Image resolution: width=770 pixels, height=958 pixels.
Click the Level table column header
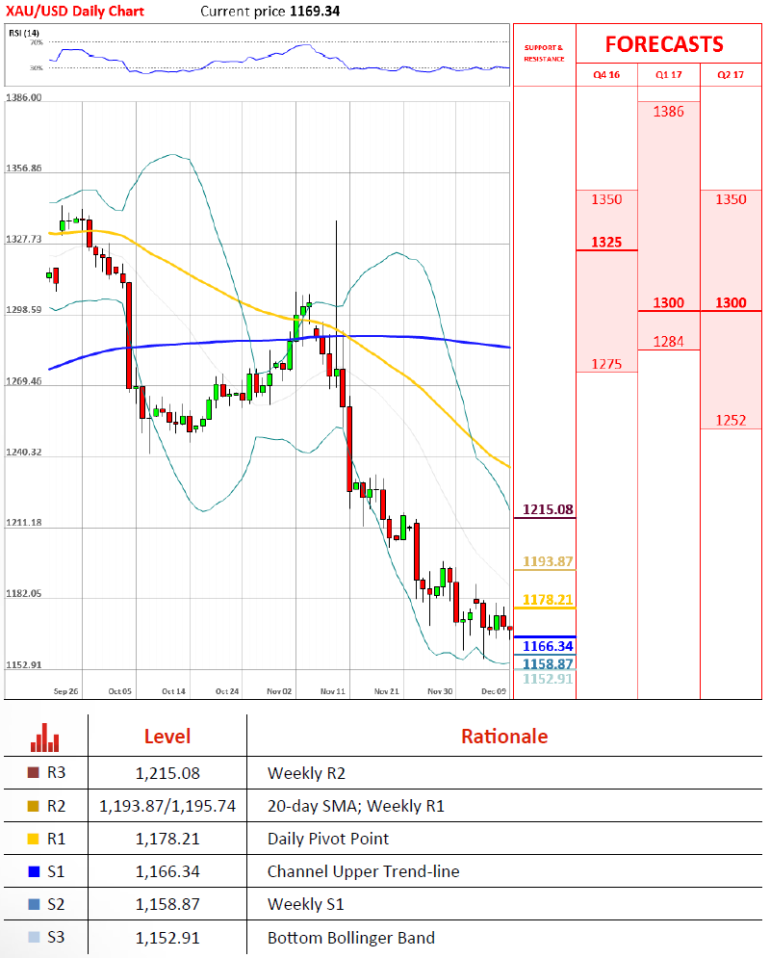click(x=167, y=737)
